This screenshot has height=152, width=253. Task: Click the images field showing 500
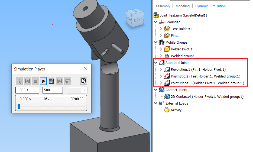point(53,90)
